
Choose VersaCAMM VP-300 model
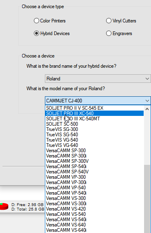(x=94, y=177)
